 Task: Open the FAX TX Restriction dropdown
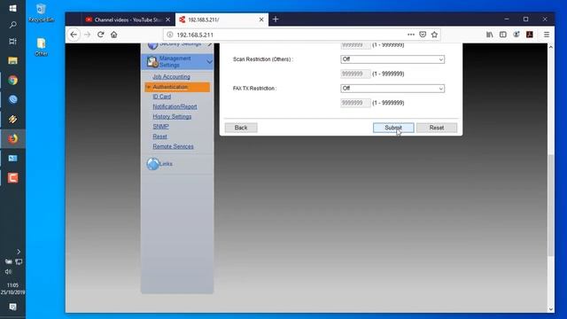tap(392, 89)
